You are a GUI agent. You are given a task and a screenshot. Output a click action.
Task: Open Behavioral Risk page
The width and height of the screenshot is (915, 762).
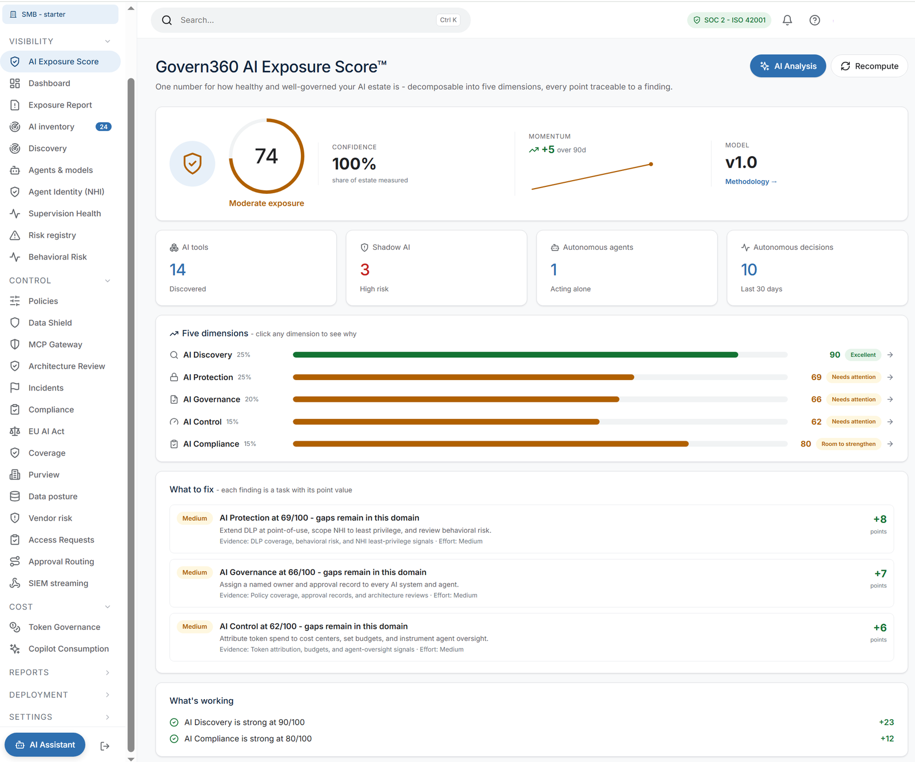point(60,257)
